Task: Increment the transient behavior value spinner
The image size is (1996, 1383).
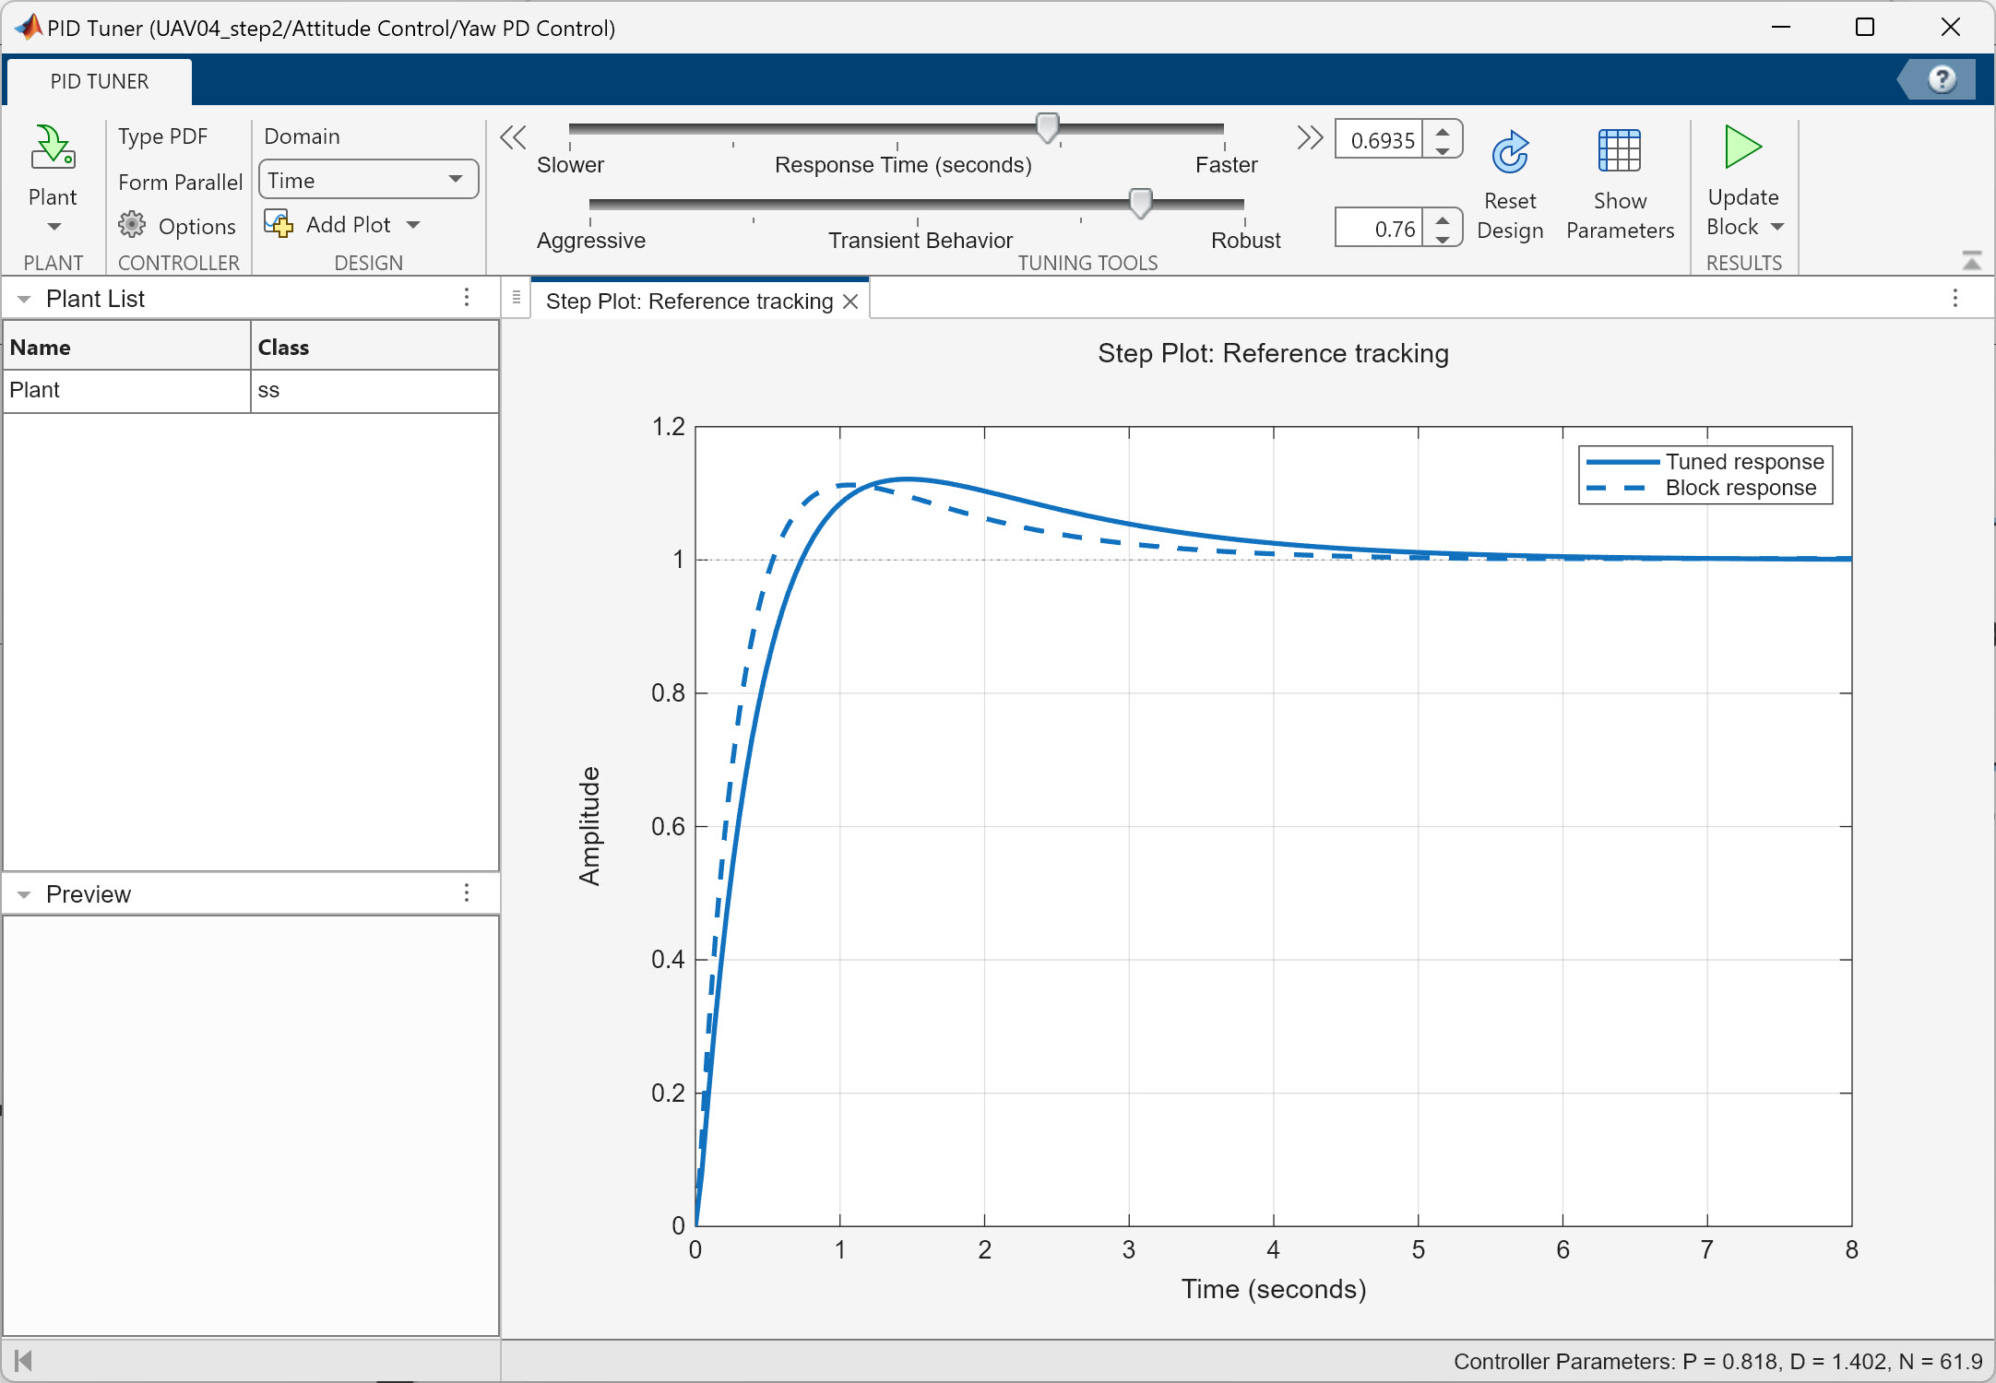Action: tap(1443, 219)
